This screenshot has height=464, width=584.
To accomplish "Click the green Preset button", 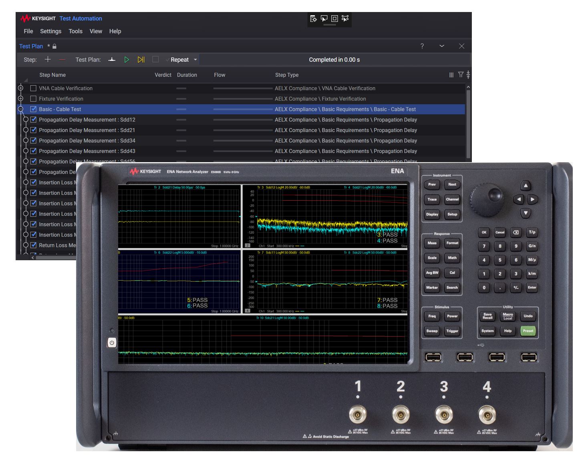I will 528,331.
